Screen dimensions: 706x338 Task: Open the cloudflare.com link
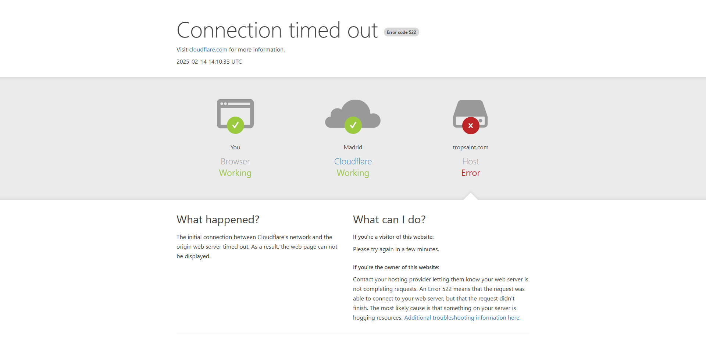[208, 50]
